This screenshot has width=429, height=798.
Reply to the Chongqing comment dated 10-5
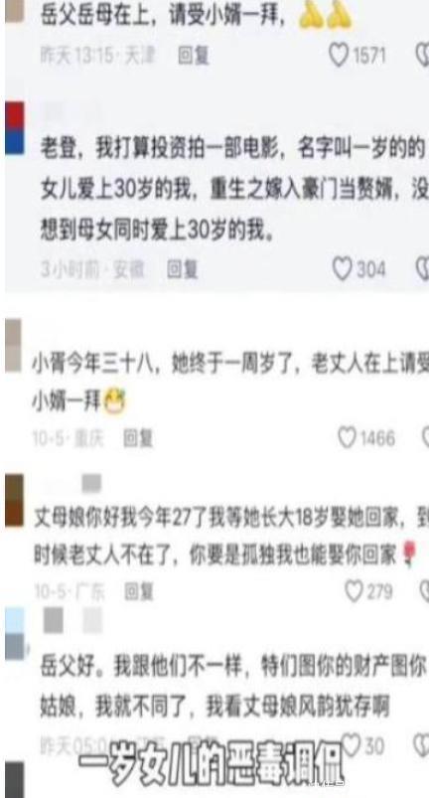pyautogui.click(x=138, y=437)
